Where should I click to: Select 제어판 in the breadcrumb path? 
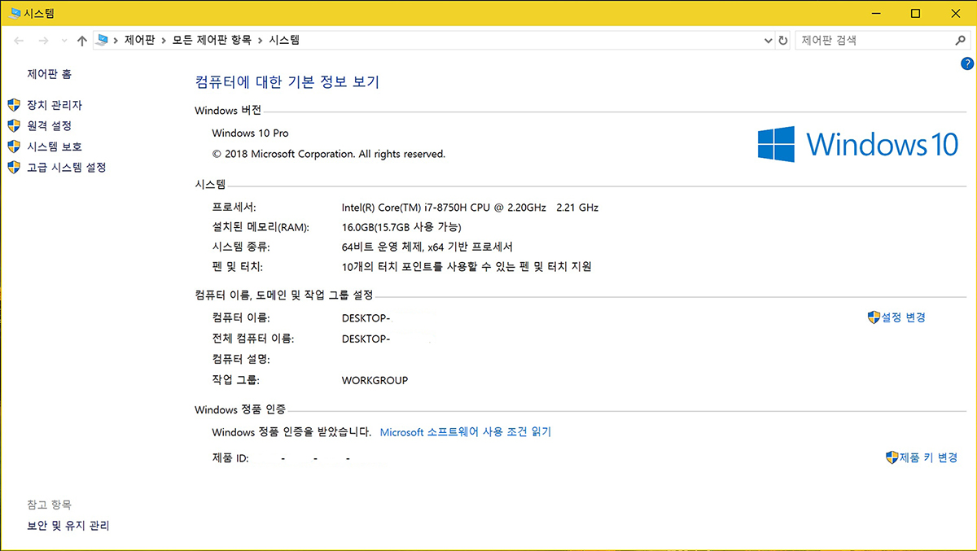click(139, 40)
